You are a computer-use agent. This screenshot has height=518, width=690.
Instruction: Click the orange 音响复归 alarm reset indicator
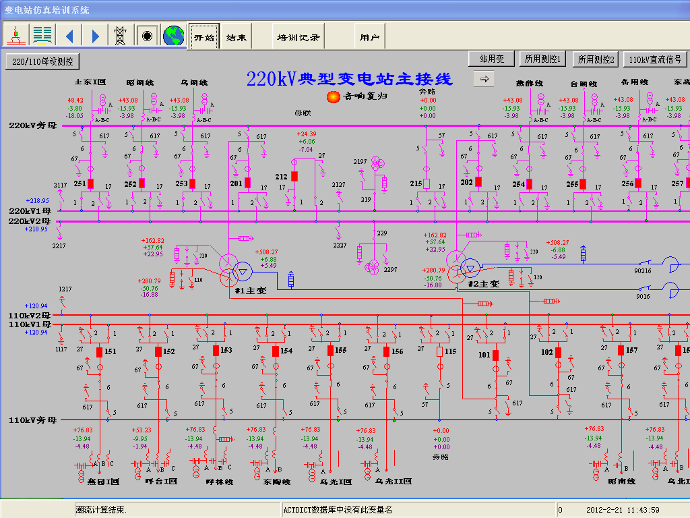pos(333,96)
